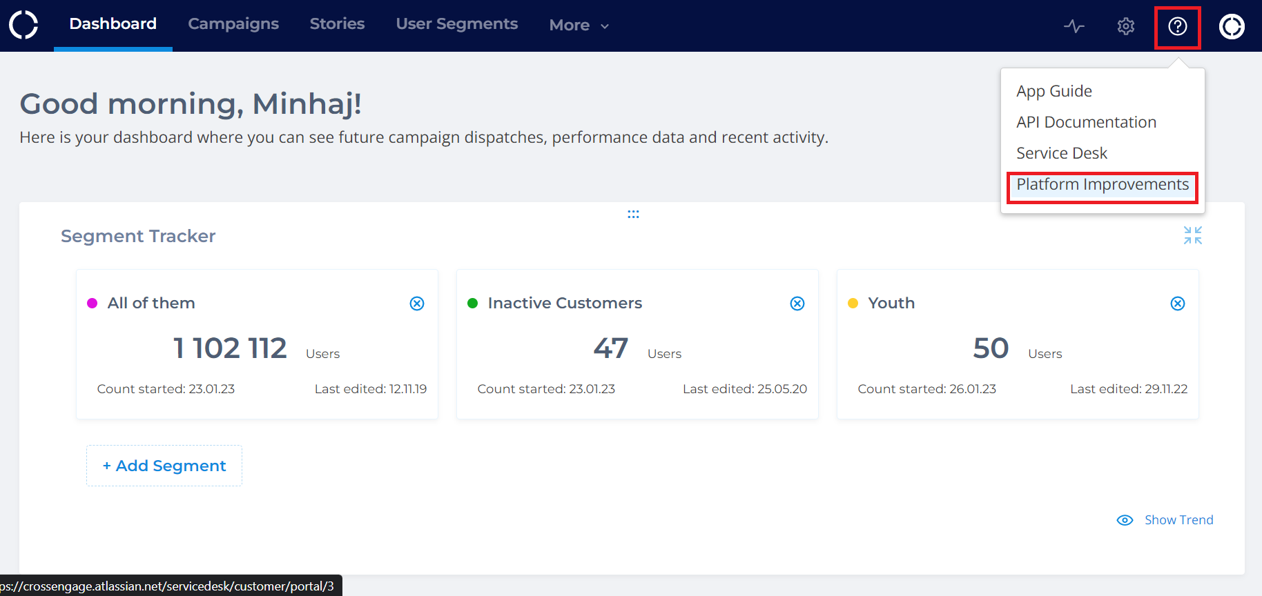Remove the Youth segment card
The height and width of the screenshot is (596, 1262).
[1178, 304]
